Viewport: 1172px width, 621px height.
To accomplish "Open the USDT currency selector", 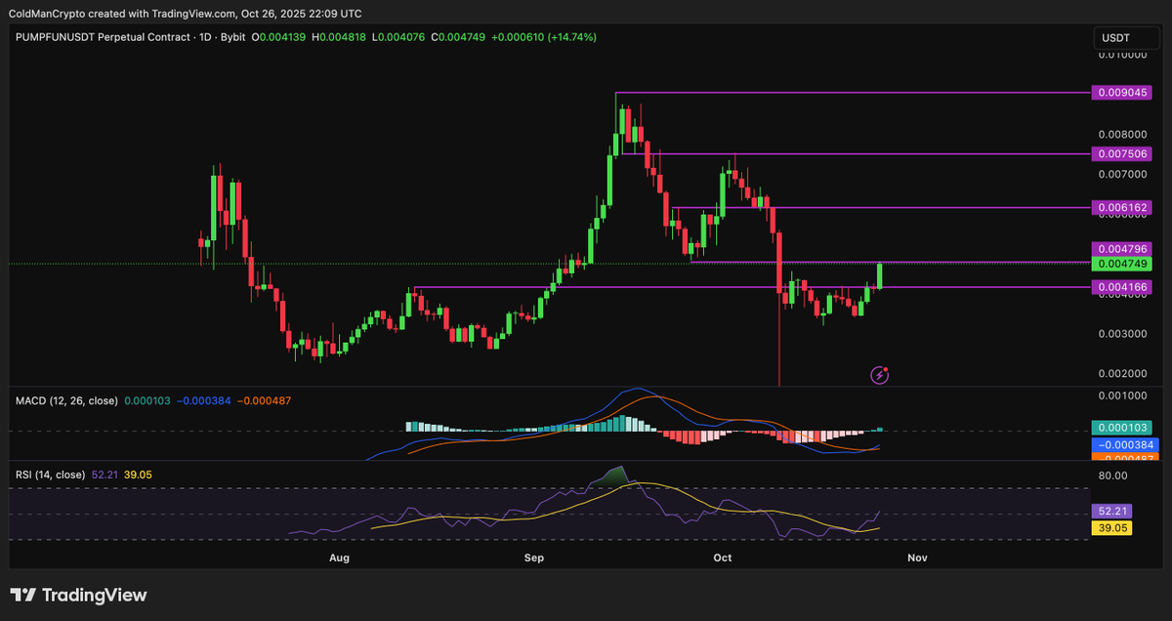I will [1127, 37].
